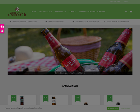140x112 pixels.
Task: Open product card with first 40% badge
Action: coord(22,100)
